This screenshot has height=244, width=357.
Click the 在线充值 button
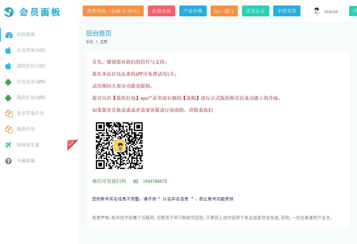point(162,11)
